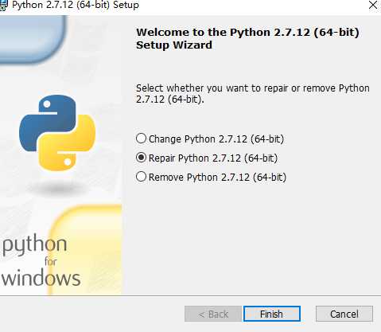This screenshot has height=332, width=381.
Task: Click the 'windows' wordmark text
Action: point(41,278)
